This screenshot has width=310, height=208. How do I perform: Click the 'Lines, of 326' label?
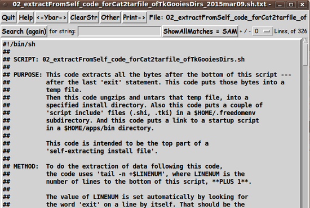point(290,31)
